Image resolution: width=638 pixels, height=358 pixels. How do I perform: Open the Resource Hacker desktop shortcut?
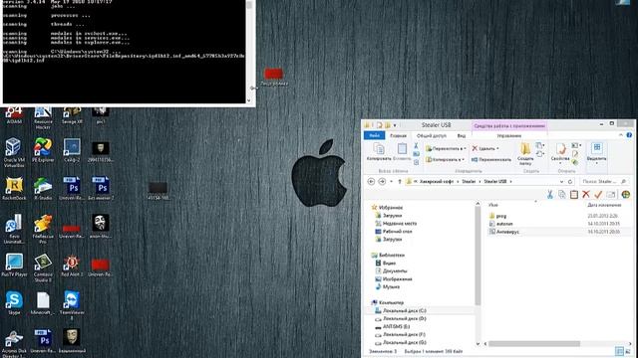tap(43, 117)
